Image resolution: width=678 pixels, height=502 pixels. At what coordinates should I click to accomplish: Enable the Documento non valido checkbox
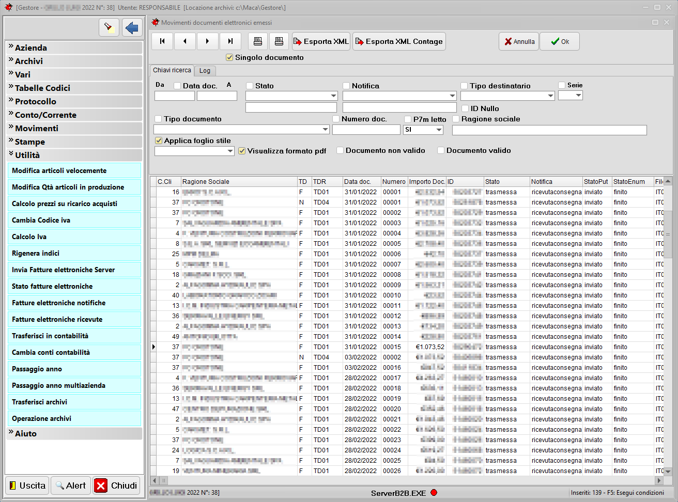340,150
